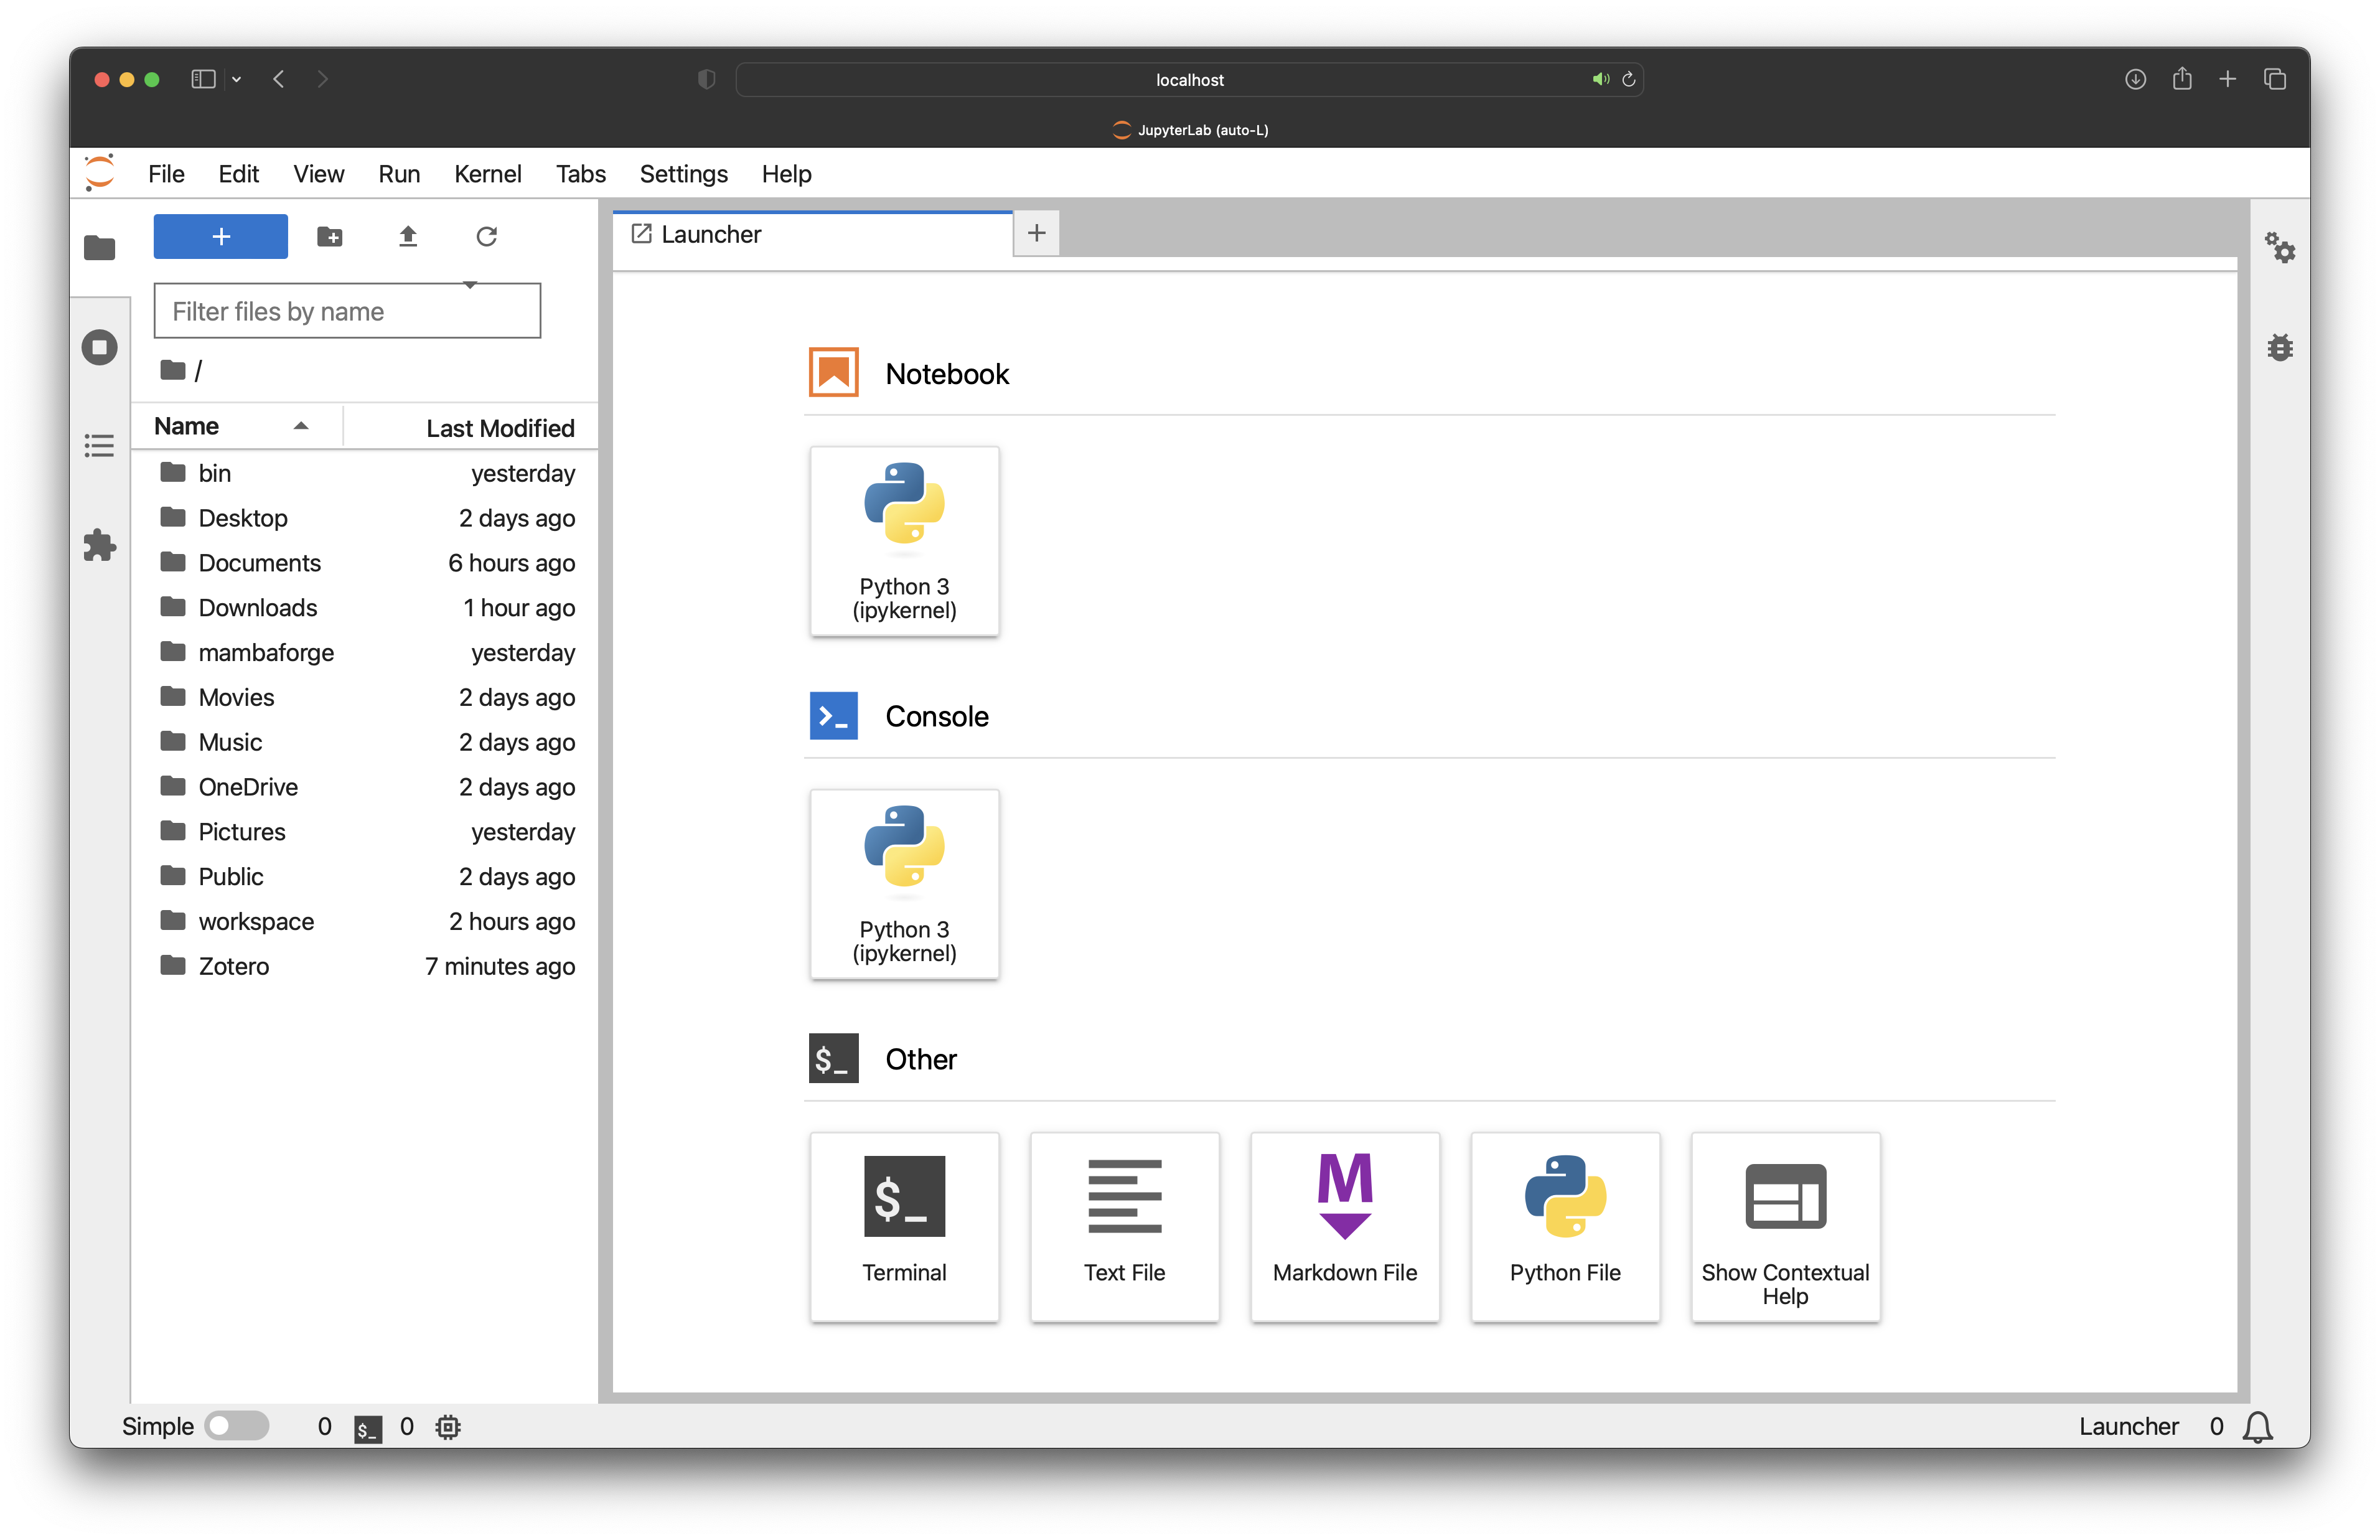Viewport: 2380px width, 1540px height.
Task: Show Safari tab overview
Action: 2274,79
